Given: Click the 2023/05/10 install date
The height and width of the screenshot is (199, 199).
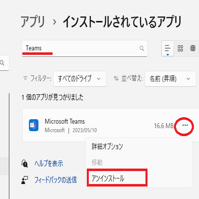Looking at the screenshot, I should (85, 130).
